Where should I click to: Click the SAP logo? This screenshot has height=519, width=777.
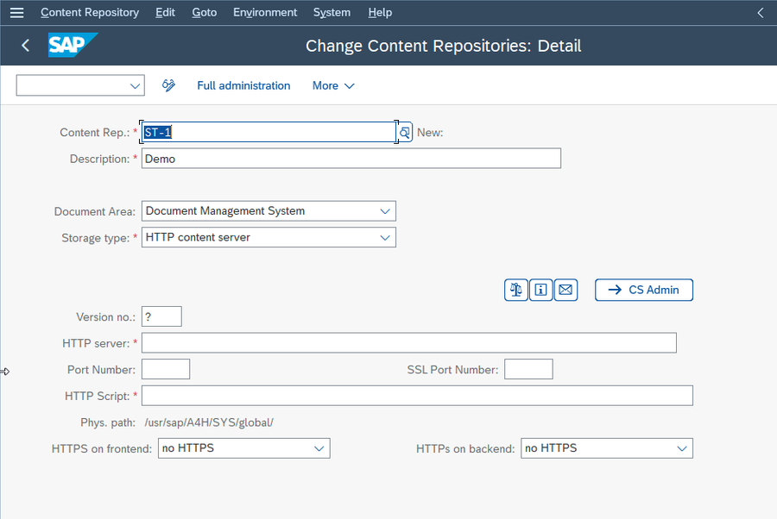tap(73, 45)
